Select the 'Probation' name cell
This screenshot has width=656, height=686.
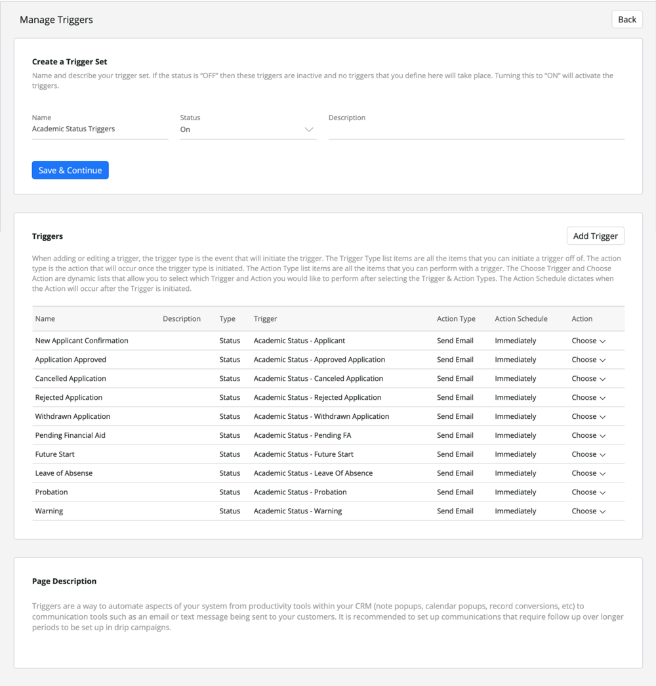[51, 492]
